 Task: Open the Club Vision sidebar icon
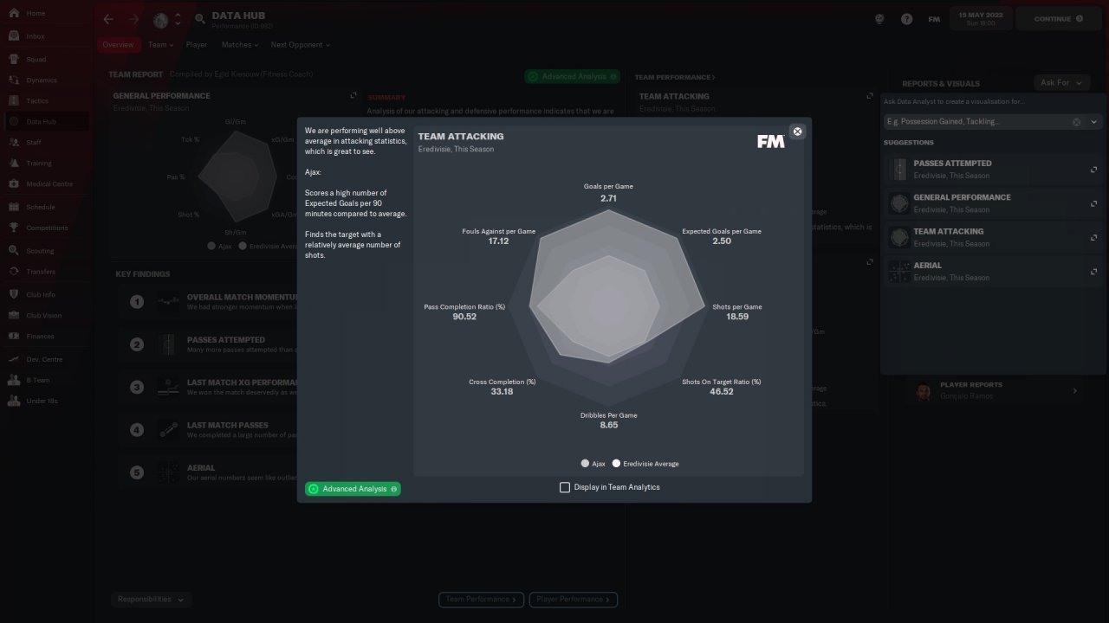[14, 315]
